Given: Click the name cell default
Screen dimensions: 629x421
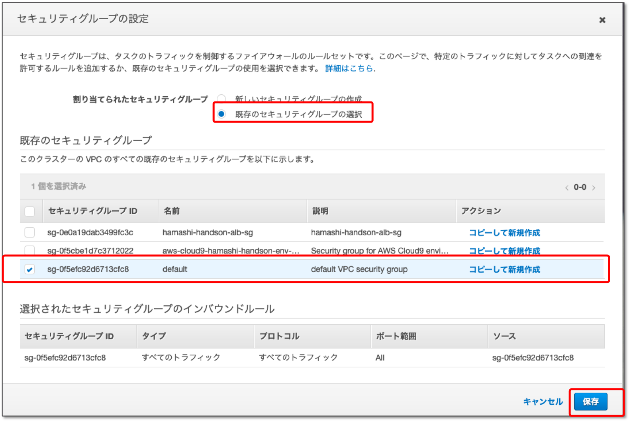Looking at the screenshot, I should [x=175, y=269].
